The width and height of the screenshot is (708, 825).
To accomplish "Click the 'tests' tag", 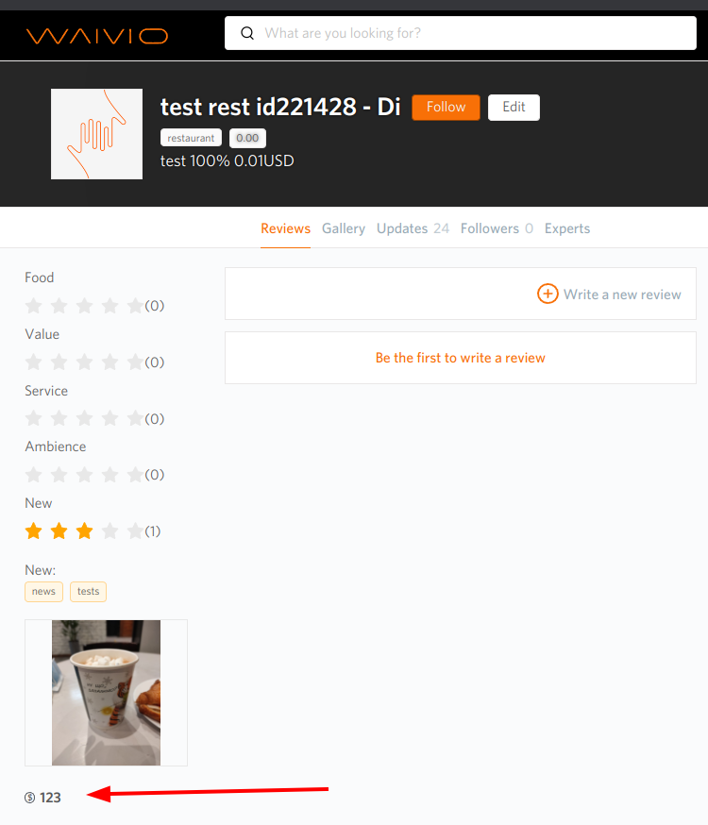I will click(89, 592).
